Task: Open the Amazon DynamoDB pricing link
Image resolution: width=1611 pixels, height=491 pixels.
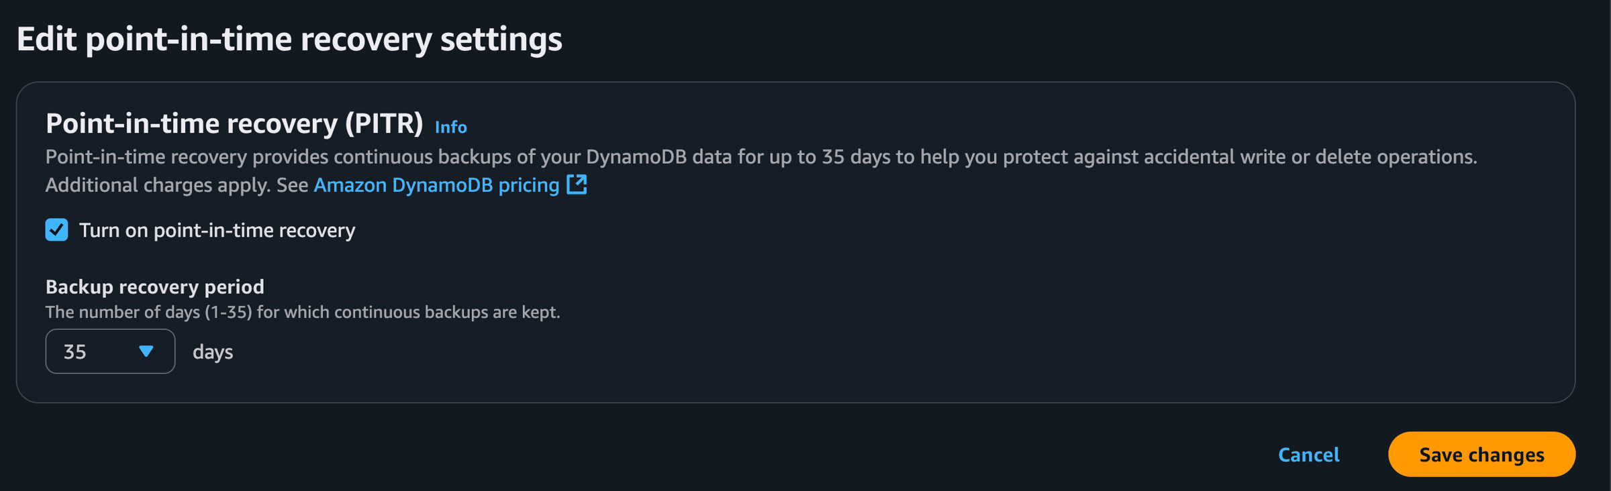Action: tap(436, 185)
